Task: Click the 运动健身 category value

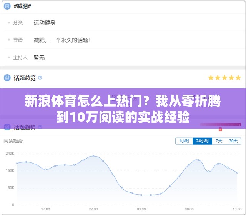Action: coord(45,23)
